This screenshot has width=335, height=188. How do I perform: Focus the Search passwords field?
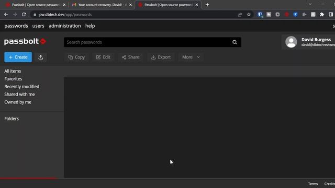pos(152,42)
